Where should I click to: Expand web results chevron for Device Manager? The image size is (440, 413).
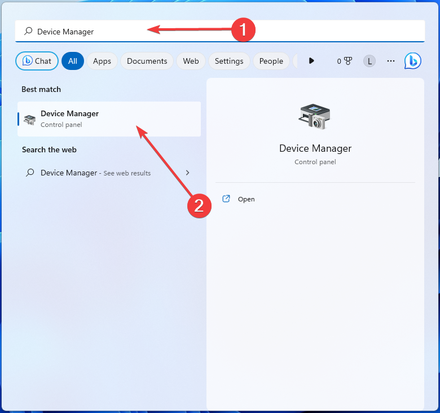click(188, 173)
